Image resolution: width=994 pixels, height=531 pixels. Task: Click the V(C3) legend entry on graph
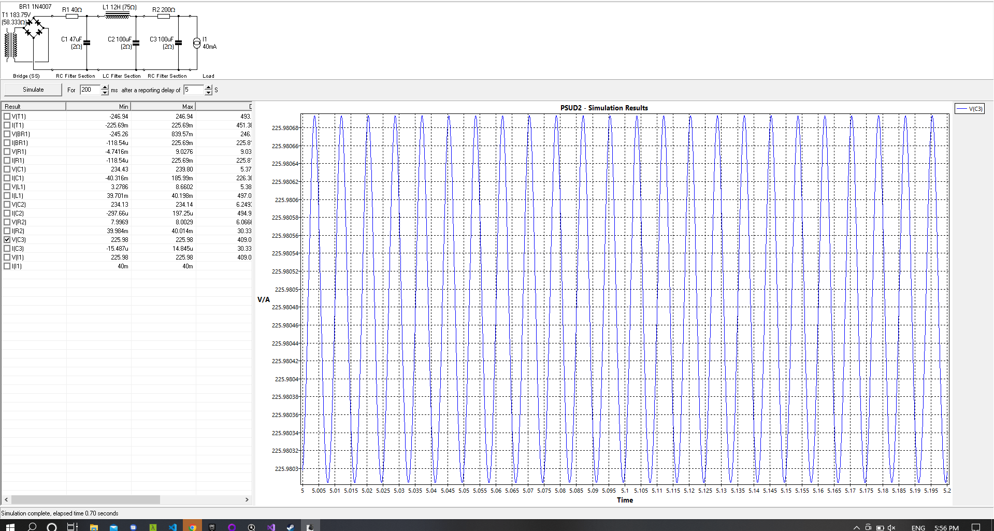click(x=970, y=109)
